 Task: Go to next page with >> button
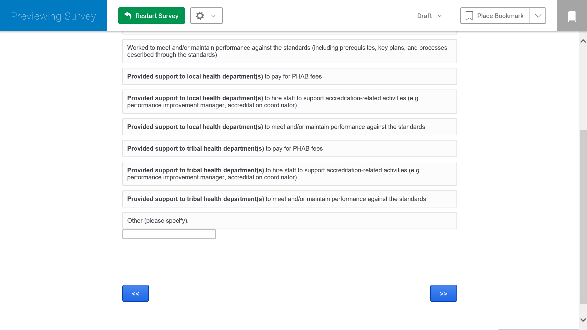(x=443, y=293)
